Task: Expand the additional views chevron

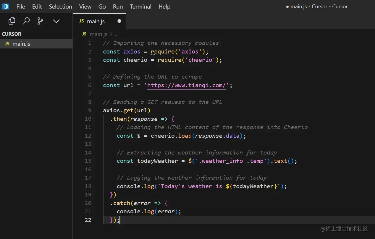Action: 56,21
